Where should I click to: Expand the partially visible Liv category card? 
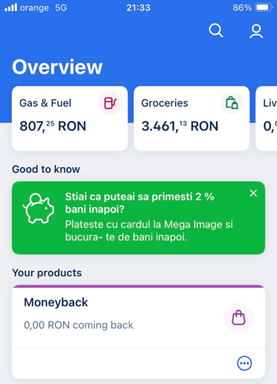point(268,118)
